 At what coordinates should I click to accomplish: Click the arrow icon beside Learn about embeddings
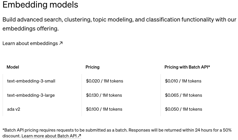61,43
